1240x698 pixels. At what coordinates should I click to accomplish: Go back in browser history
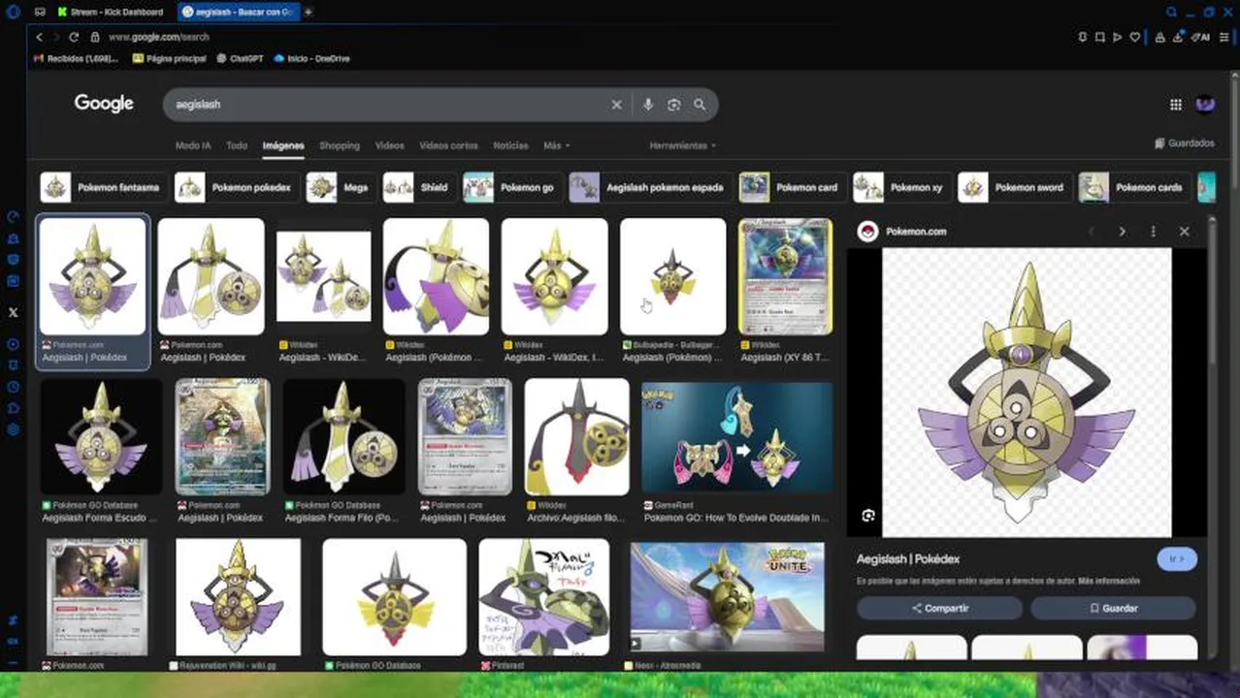39,37
